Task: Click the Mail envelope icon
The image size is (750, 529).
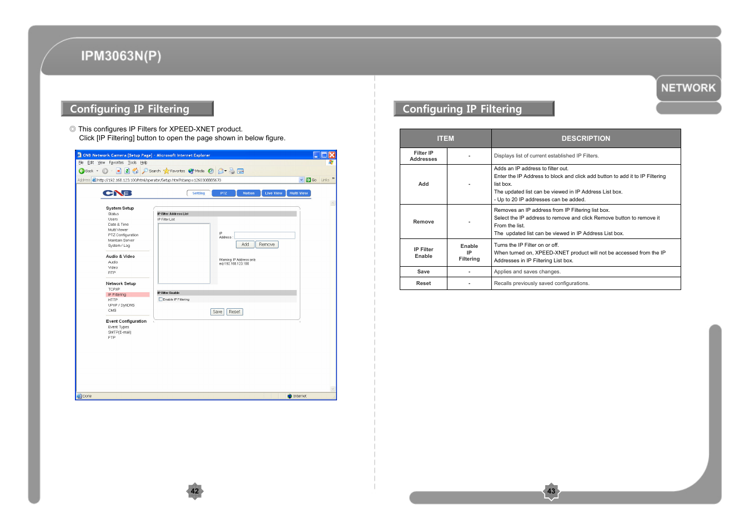Action: (x=221, y=171)
